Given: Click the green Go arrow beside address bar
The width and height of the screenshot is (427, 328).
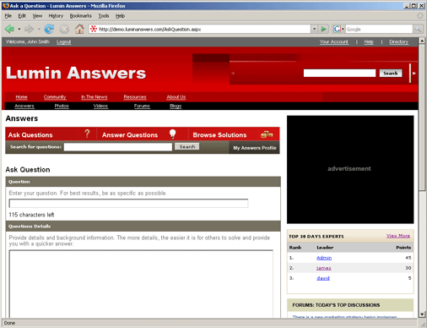Looking at the screenshot, I should click(x=324, y=29).
